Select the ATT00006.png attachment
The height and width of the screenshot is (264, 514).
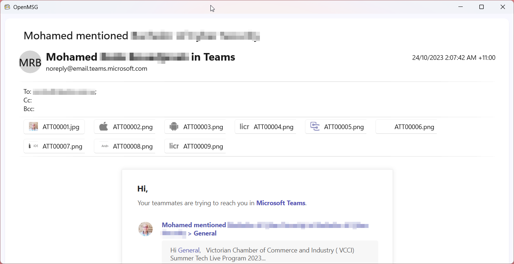coord(406,127)
